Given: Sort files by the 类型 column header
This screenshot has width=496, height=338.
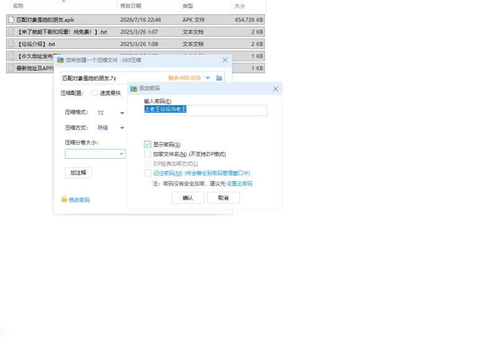Looking at the screenshot, I should 188,6.
